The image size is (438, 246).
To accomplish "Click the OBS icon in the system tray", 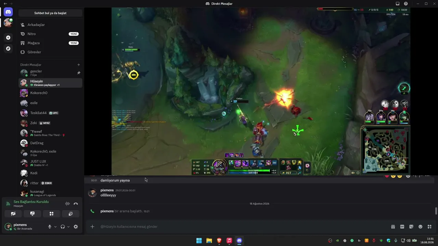I will coord(330,241).
